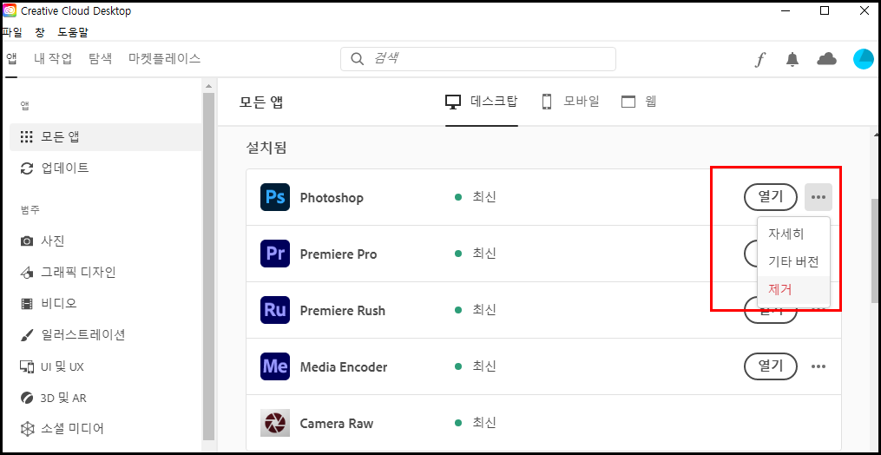881x455 pixels.
Task: Select the 데스크탑 platform tab
Action: point(482,102)
